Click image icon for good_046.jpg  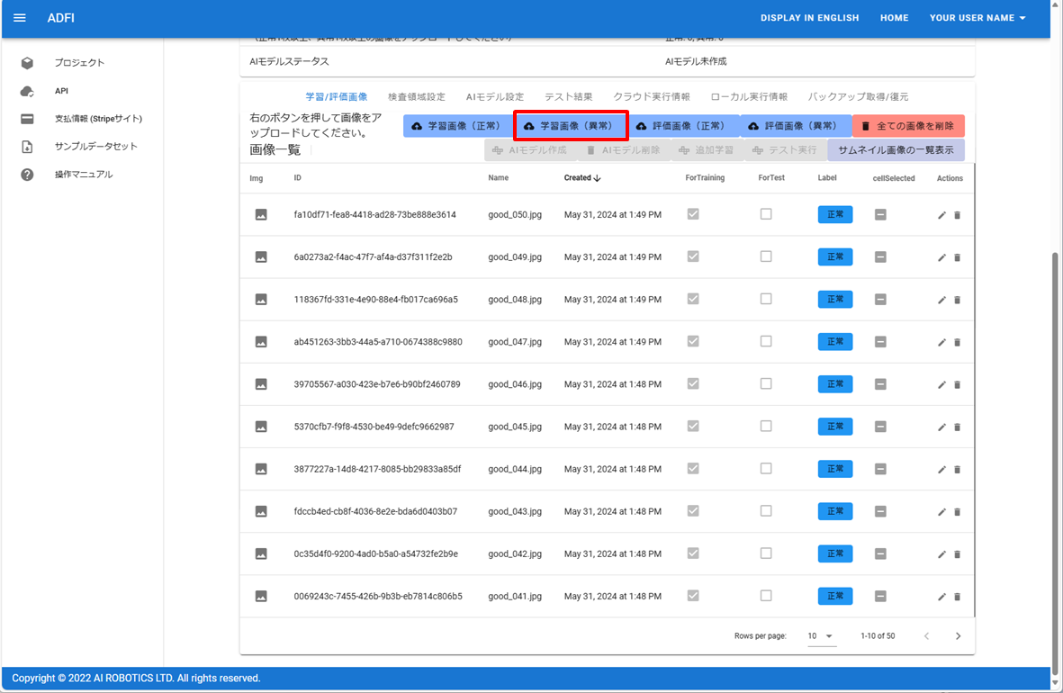point(261,384)
